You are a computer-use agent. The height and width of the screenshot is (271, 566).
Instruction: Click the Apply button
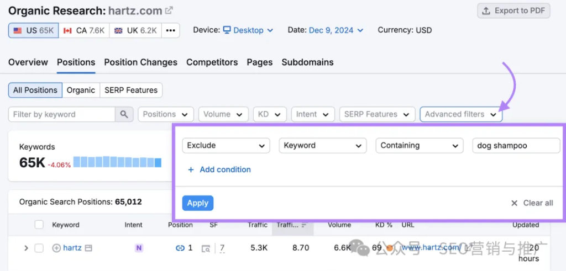(x=197, y=203)
